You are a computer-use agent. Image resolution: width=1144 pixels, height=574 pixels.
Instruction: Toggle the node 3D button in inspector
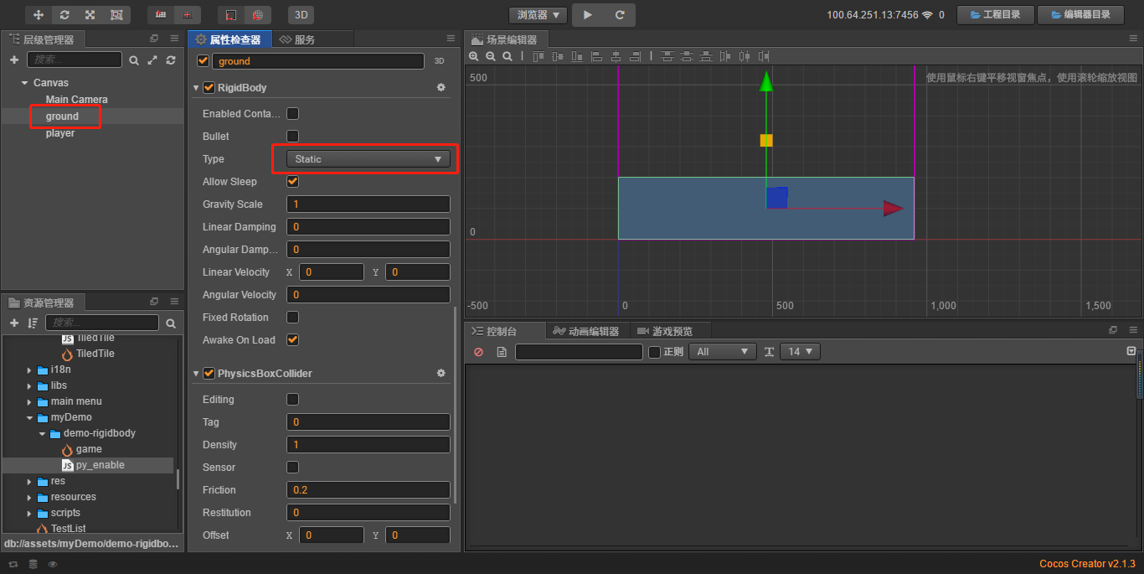pos(439,61)
